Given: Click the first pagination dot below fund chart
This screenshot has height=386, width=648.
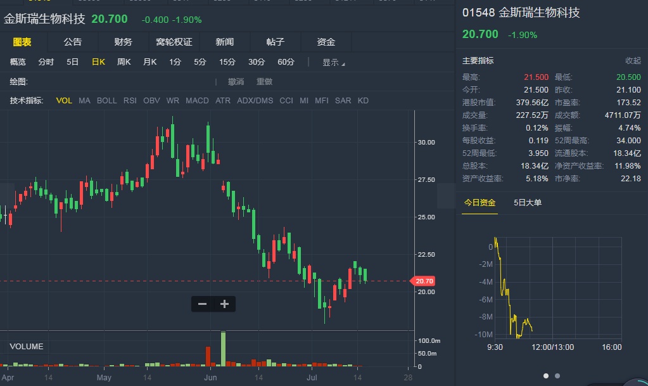Looking at the screenshot, I should pyautogui.click(x=546, y=376).
